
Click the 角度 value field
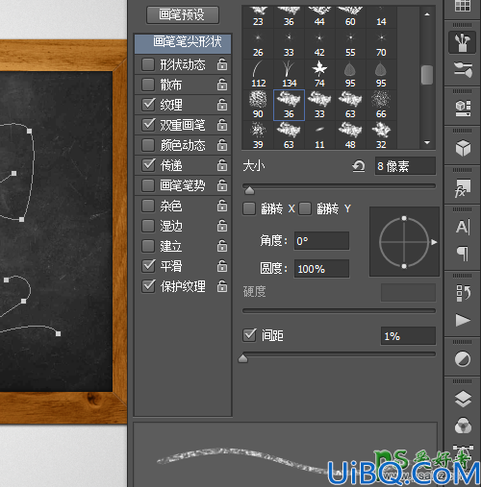click(x=321, y=241)
